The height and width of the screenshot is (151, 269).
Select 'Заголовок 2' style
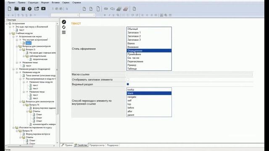point(149,36)
